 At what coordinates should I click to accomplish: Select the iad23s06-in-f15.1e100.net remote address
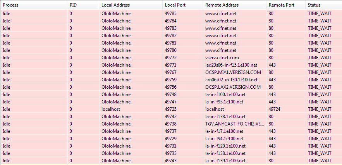click(231, 65)
